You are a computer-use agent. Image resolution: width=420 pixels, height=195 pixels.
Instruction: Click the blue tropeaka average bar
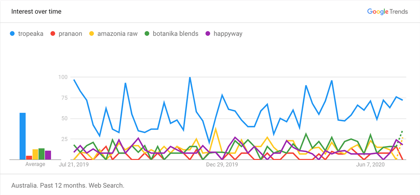point(22,136)
